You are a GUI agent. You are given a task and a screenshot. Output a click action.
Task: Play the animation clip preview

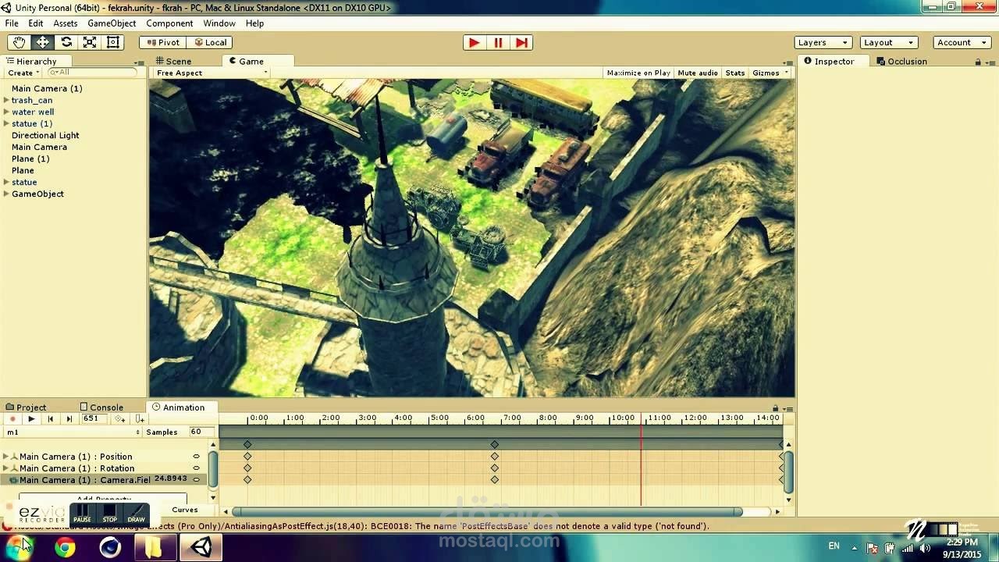[x=31, y=419]
